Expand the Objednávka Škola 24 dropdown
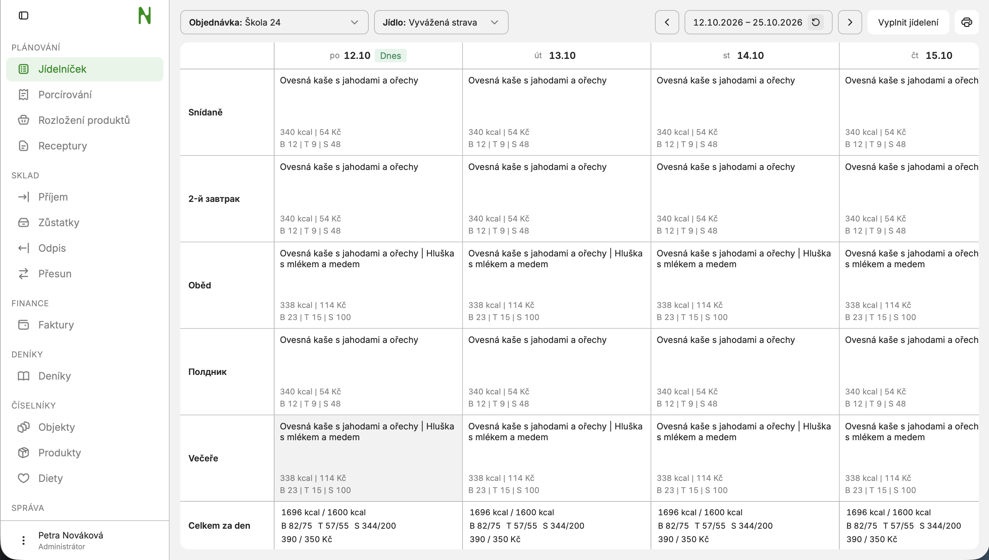 [x=274, y=22]
